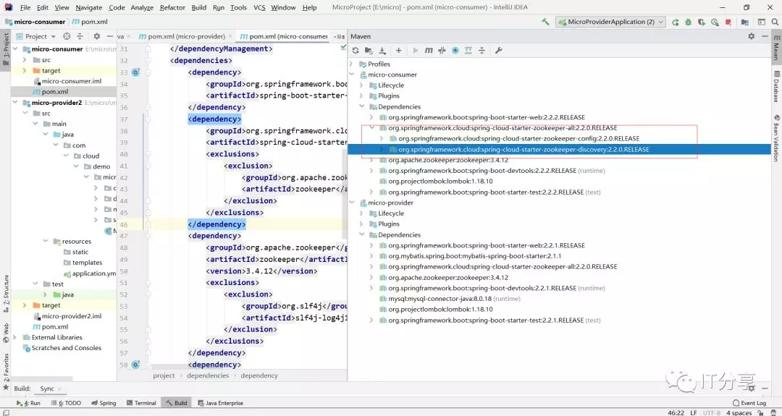Open Maven panel gear options
The height and width of the screenshot is (416, 782).
pyautogui.click(x=751, y=36)
